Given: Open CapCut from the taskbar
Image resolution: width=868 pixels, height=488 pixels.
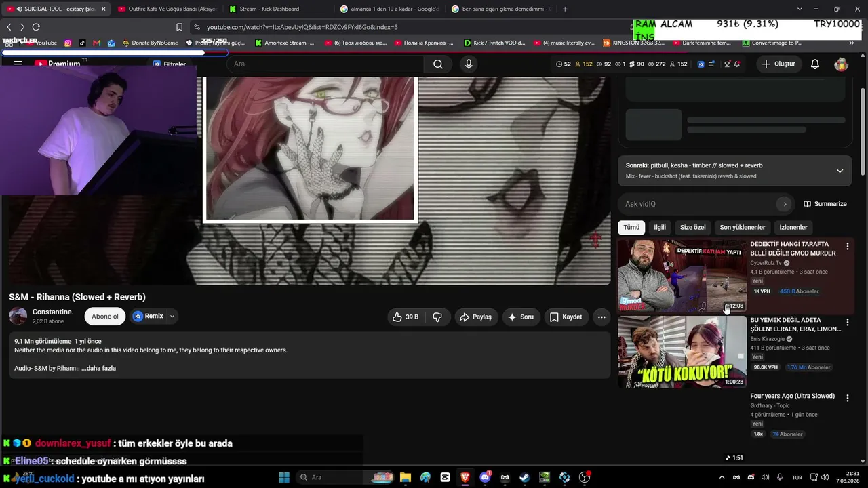Looking at the screenshot, I should (x=445, y=477).
